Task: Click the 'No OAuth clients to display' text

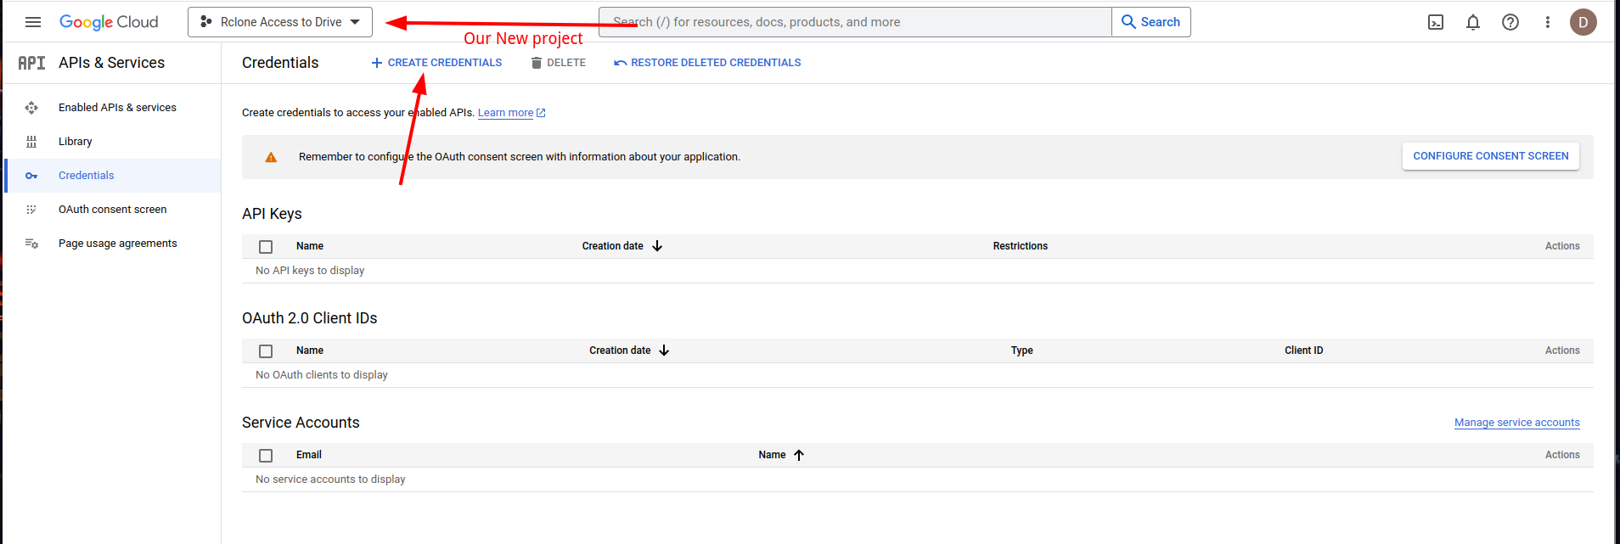Action: [322, 375]
